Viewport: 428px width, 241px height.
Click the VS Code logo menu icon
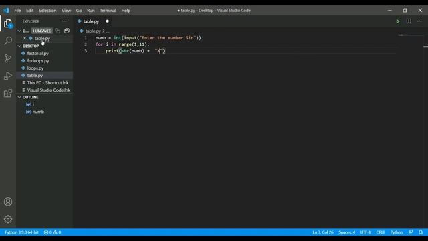(x=6, y=11)
